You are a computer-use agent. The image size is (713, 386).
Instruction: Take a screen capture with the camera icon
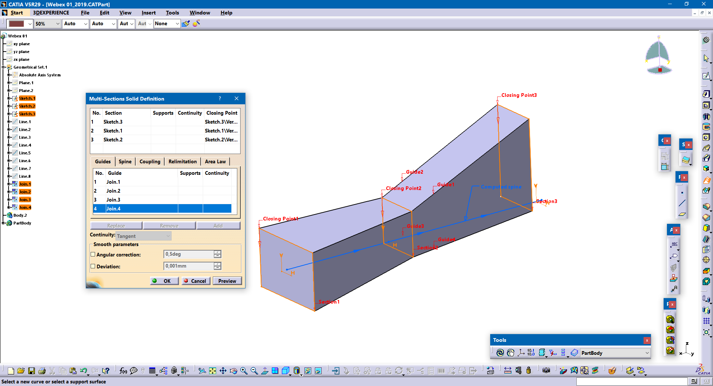[x=546, y=371]
